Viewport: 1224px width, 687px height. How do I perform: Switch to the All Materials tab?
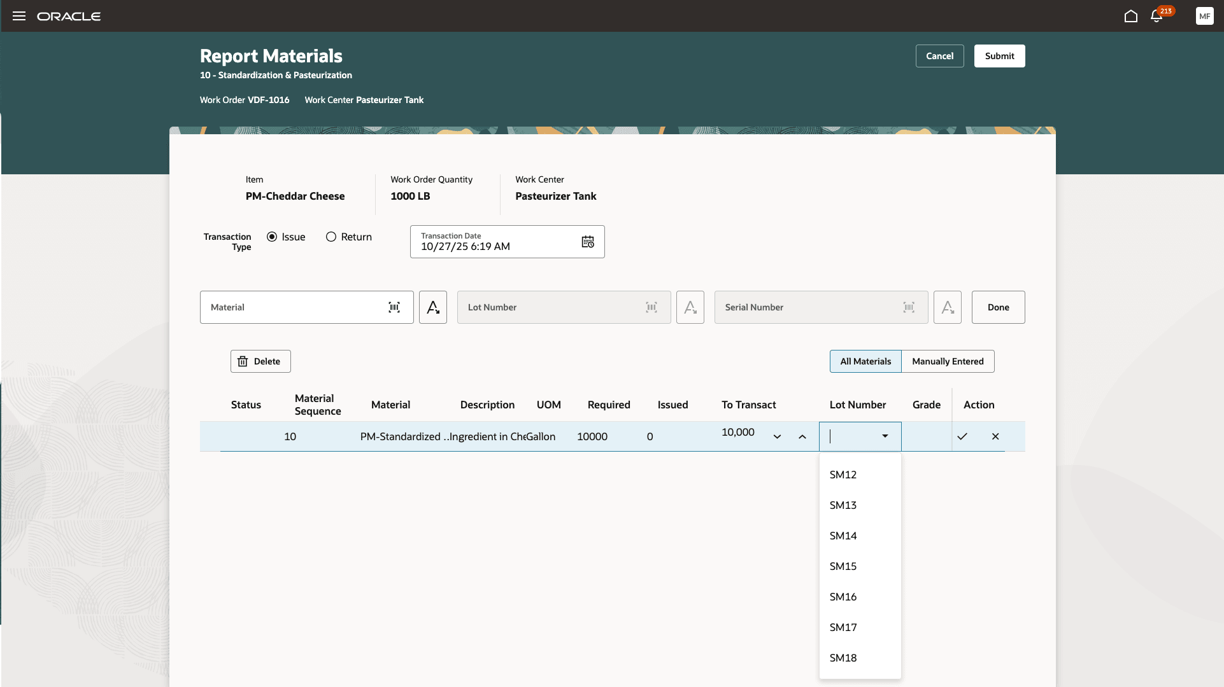point(865,361)
